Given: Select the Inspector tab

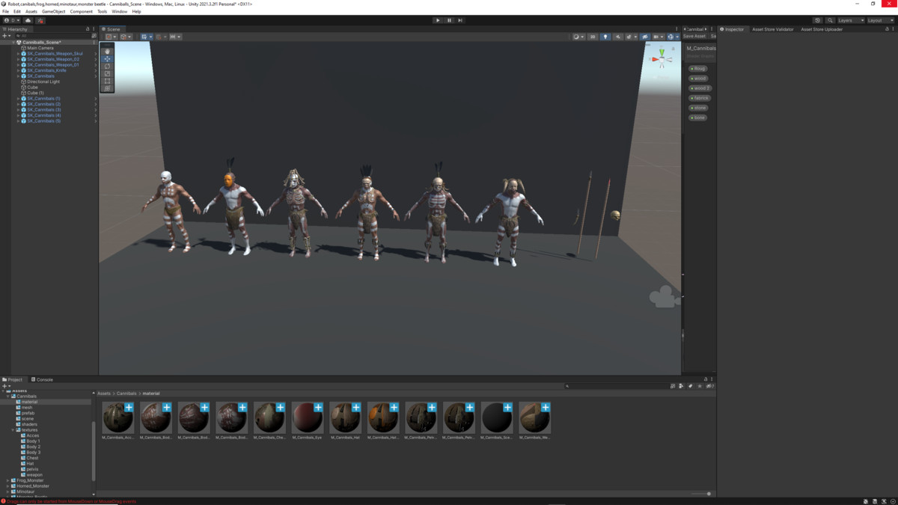Looking at the screenshot, I should (x=733, y=29).
